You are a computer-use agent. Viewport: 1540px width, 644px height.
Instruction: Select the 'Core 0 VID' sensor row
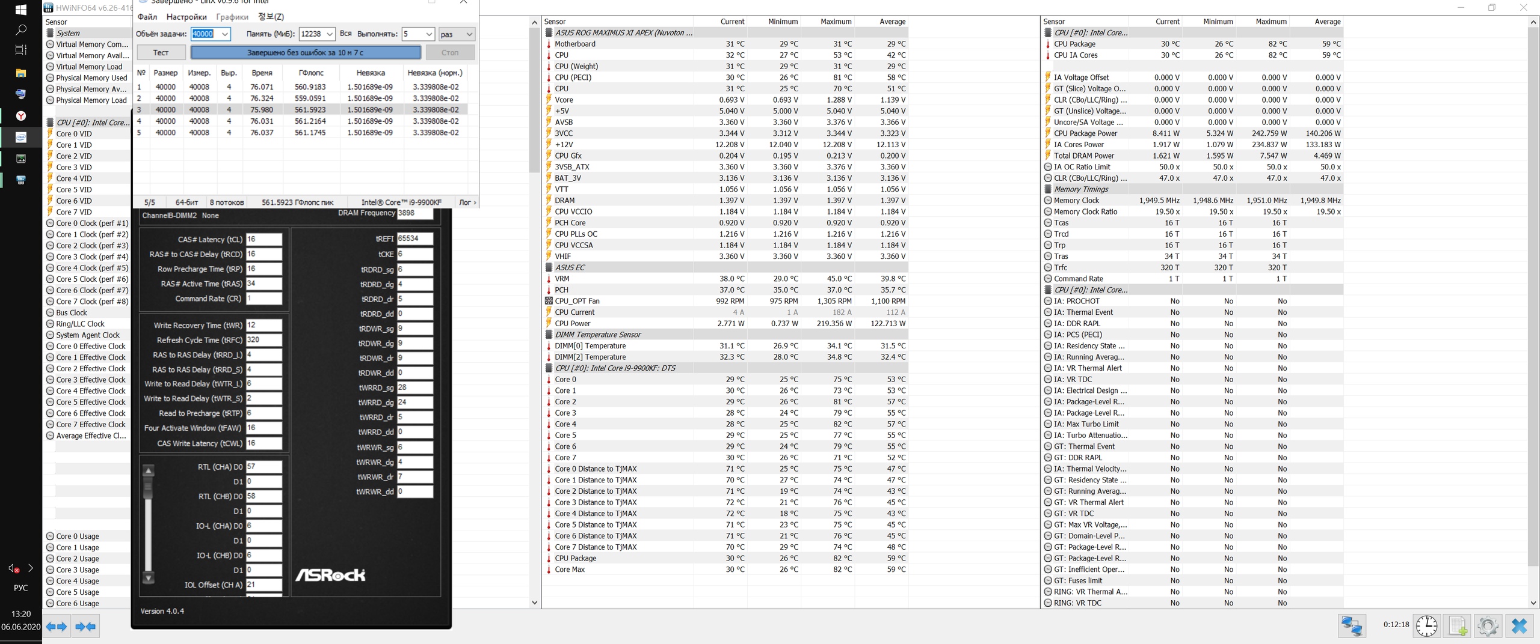coord(88,134)
